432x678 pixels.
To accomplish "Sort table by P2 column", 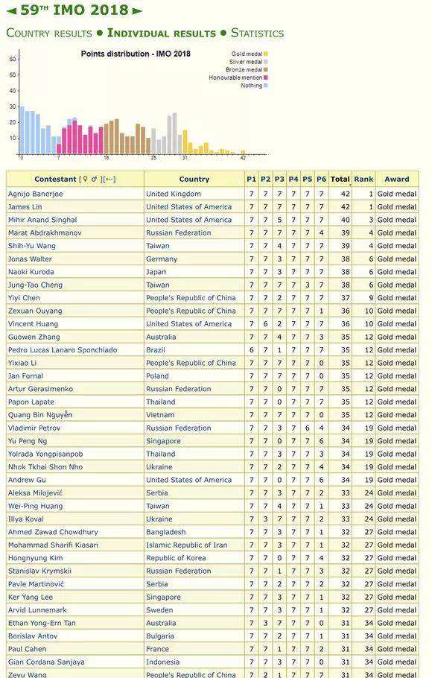I will [265, 179].
